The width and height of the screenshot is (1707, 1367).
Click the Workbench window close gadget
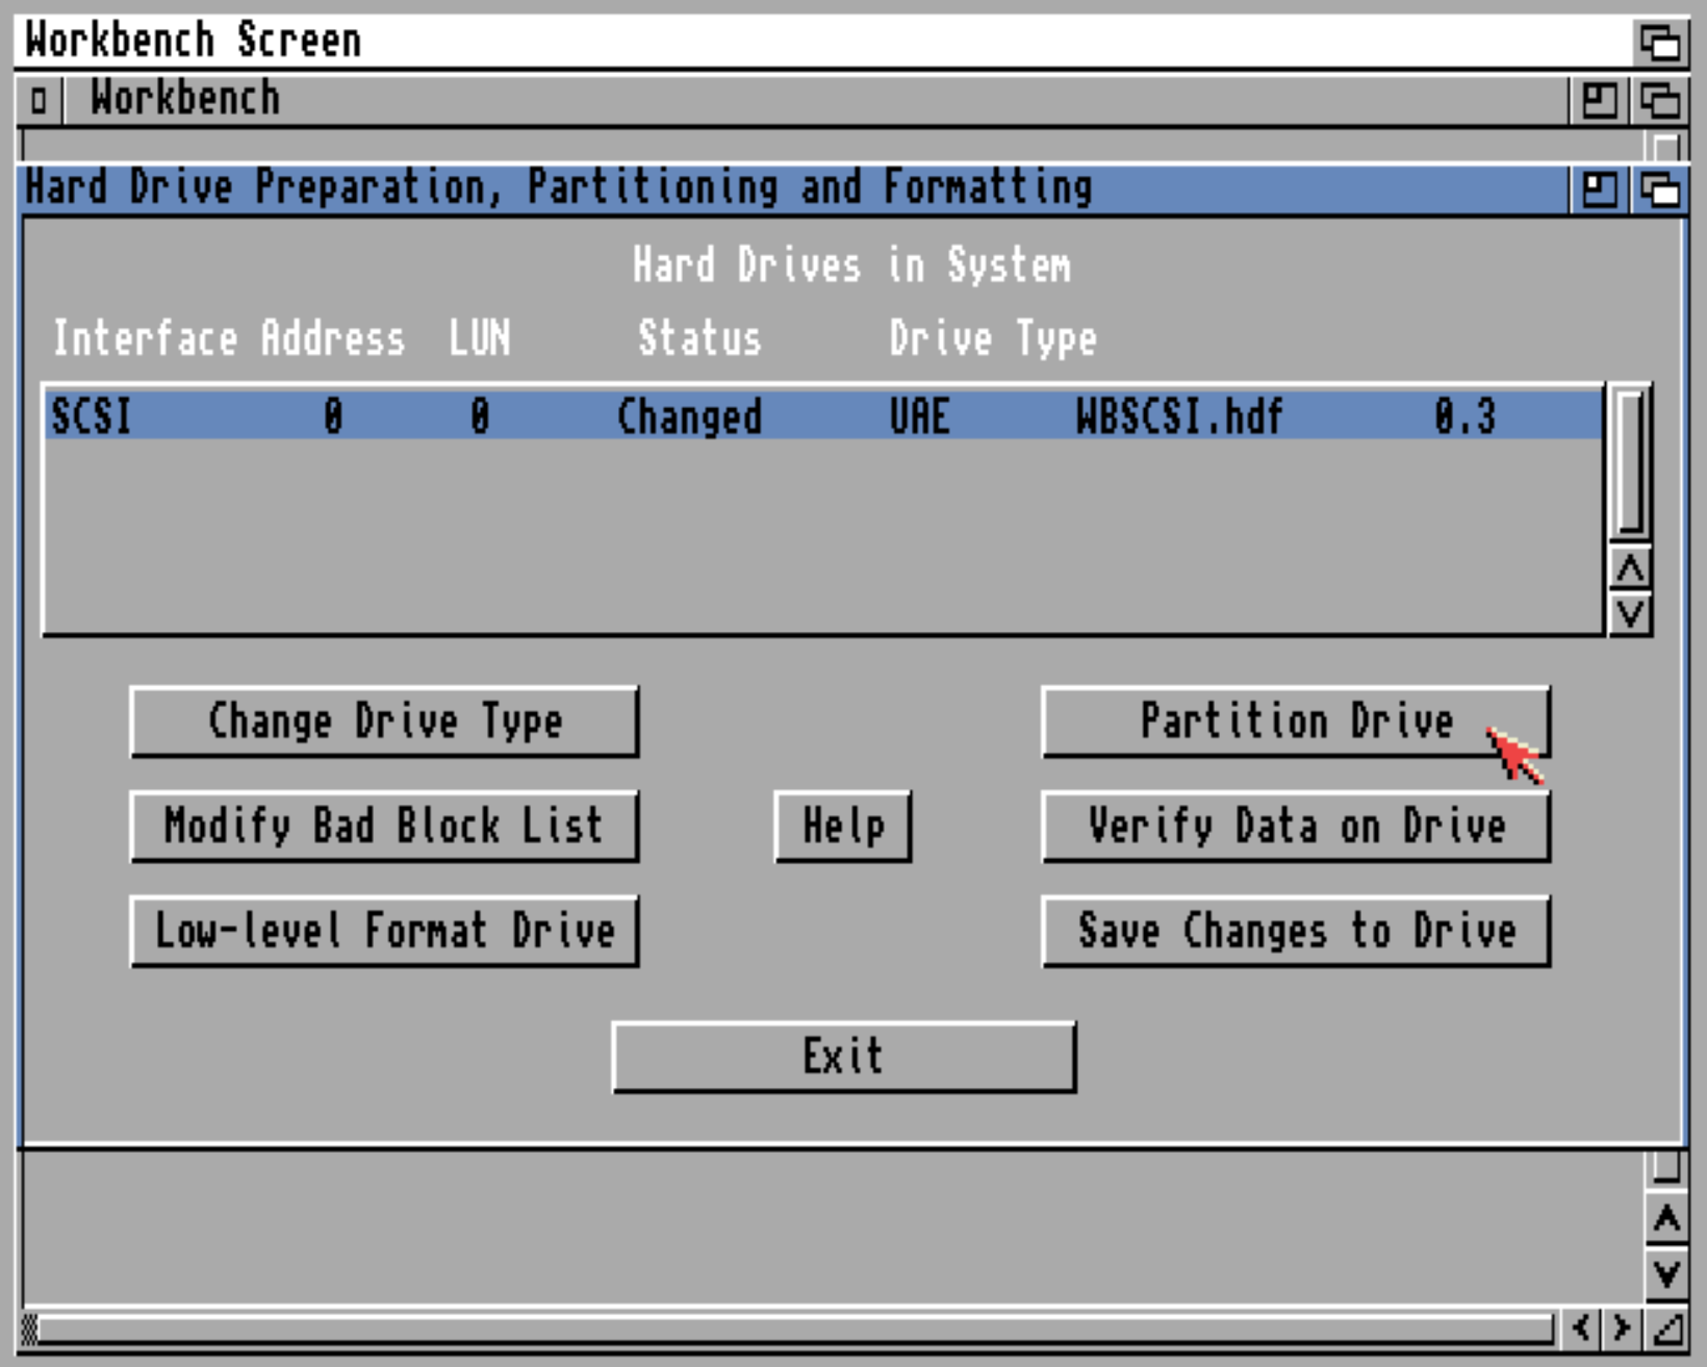pyautogui.click(x=38, y=100)
